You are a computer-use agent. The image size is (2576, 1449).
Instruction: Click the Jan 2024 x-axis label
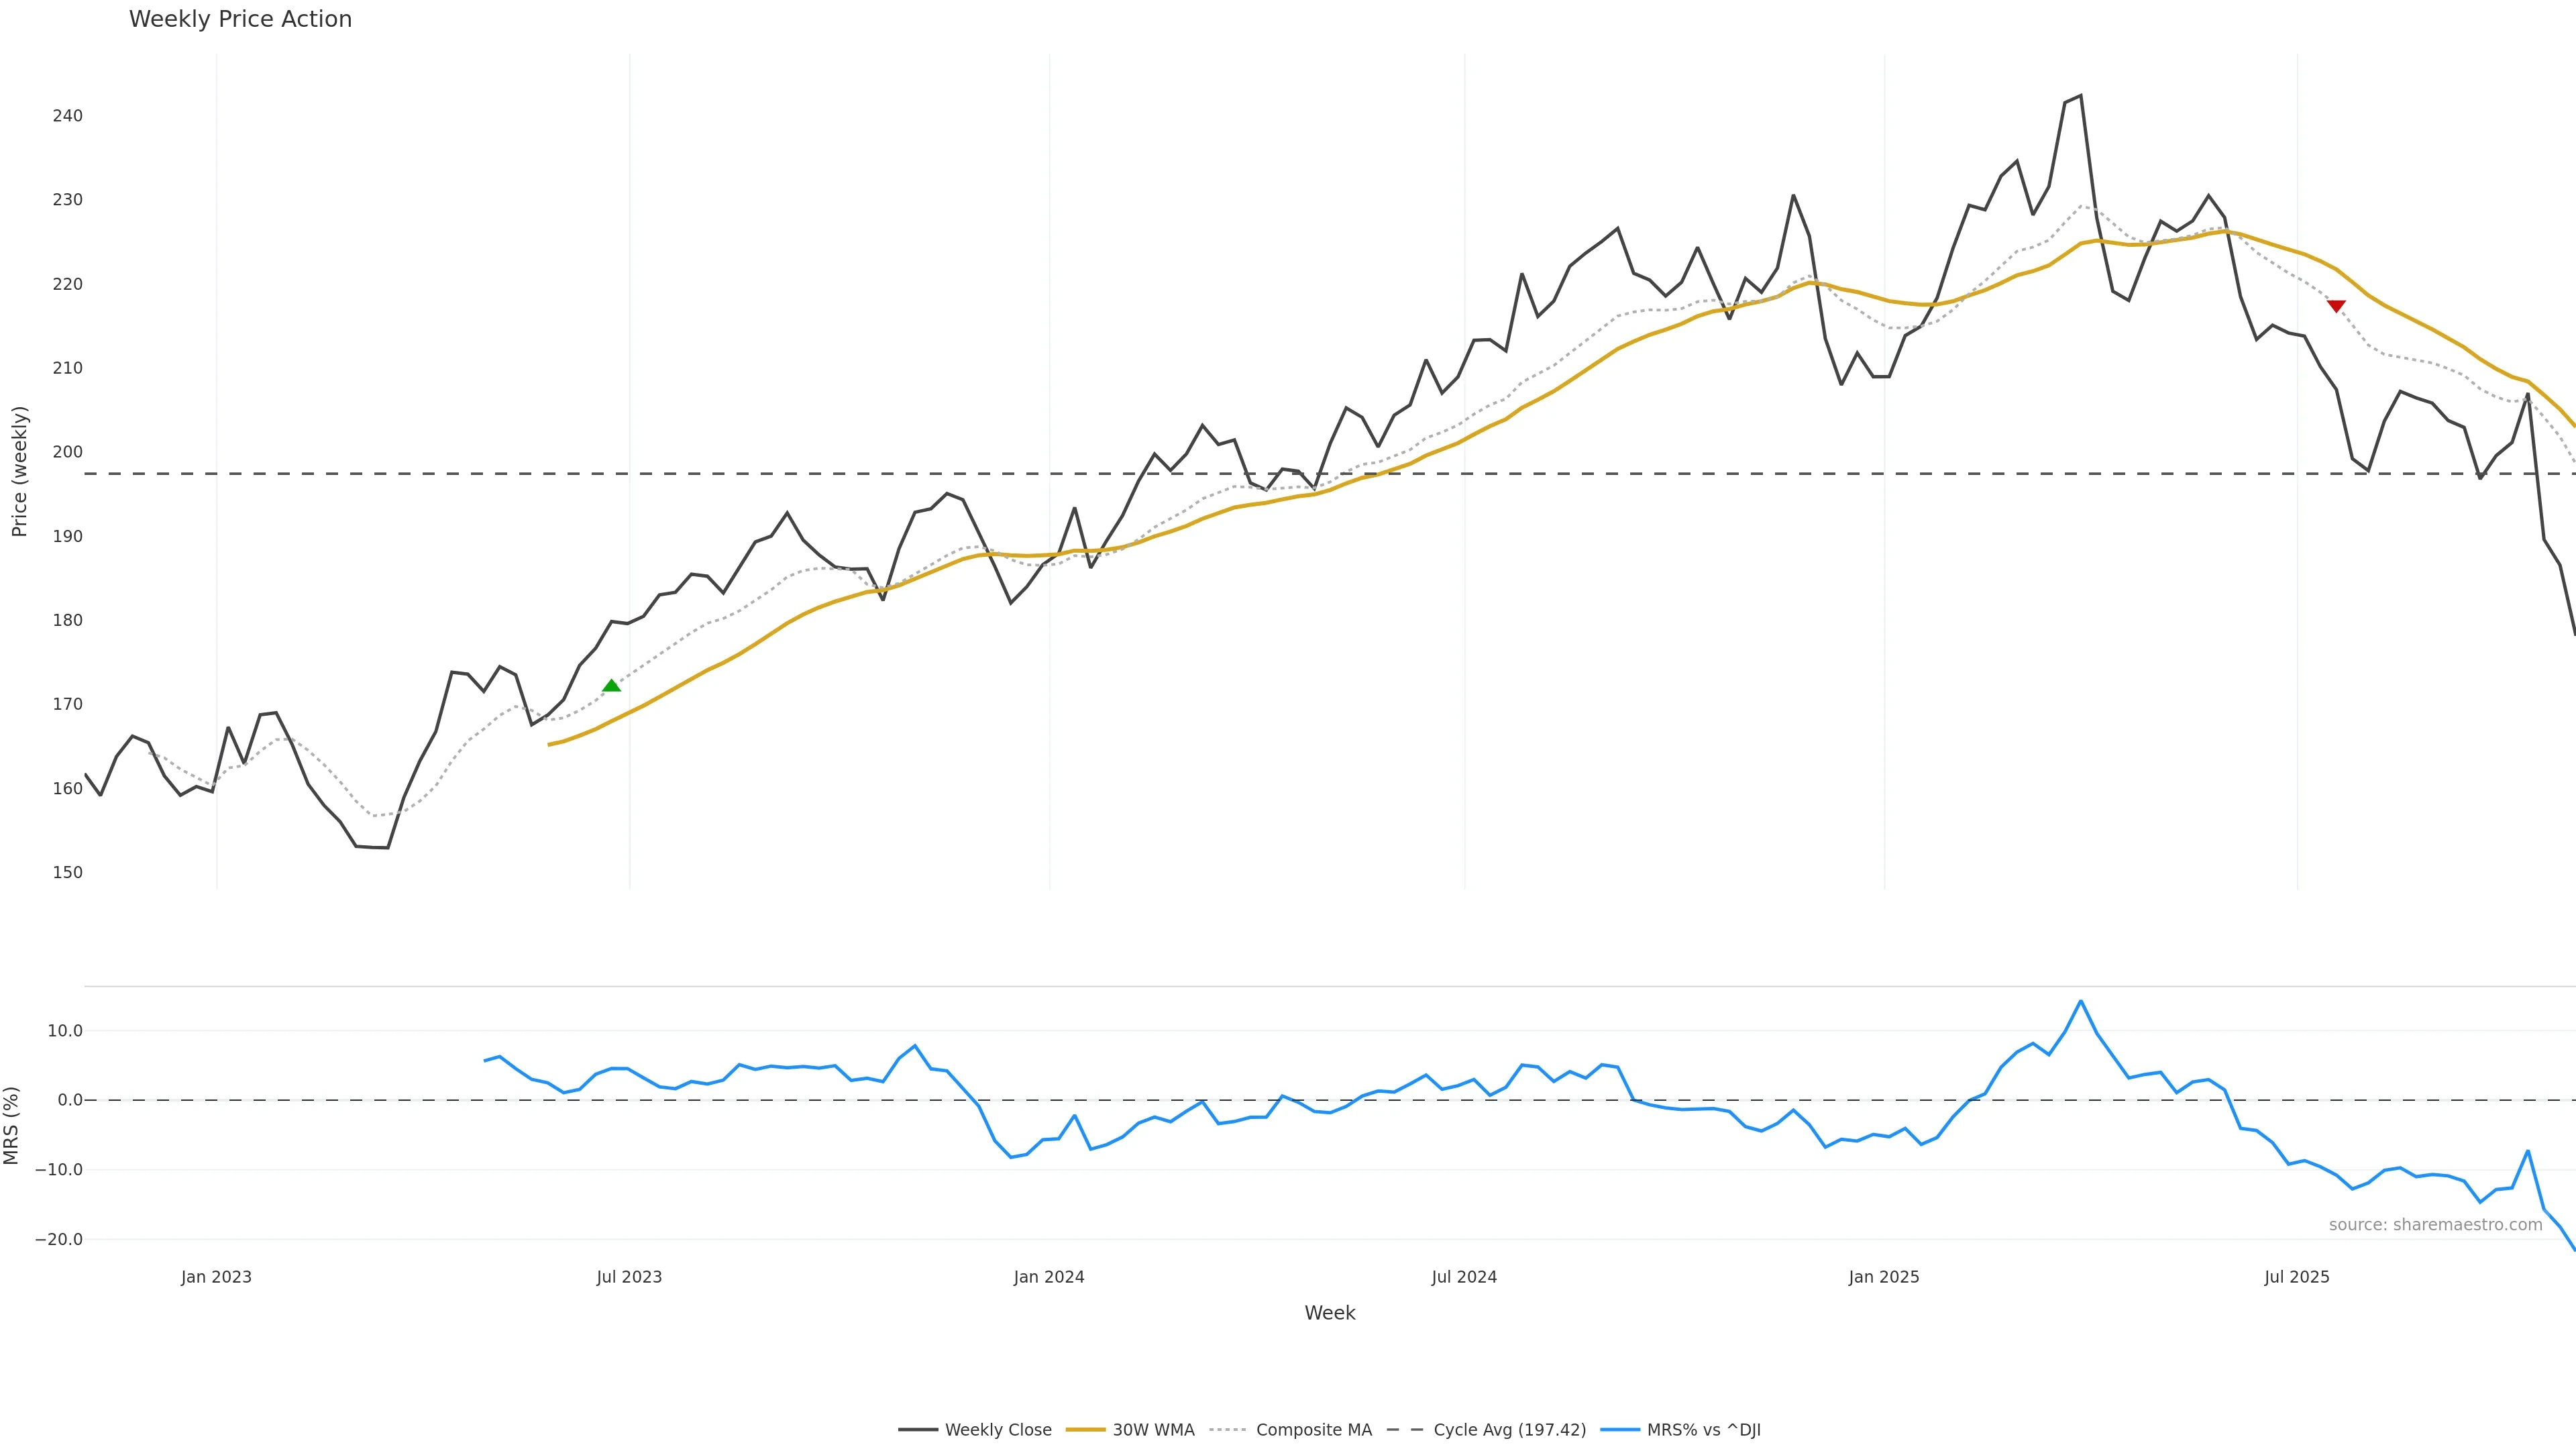1049,1277
